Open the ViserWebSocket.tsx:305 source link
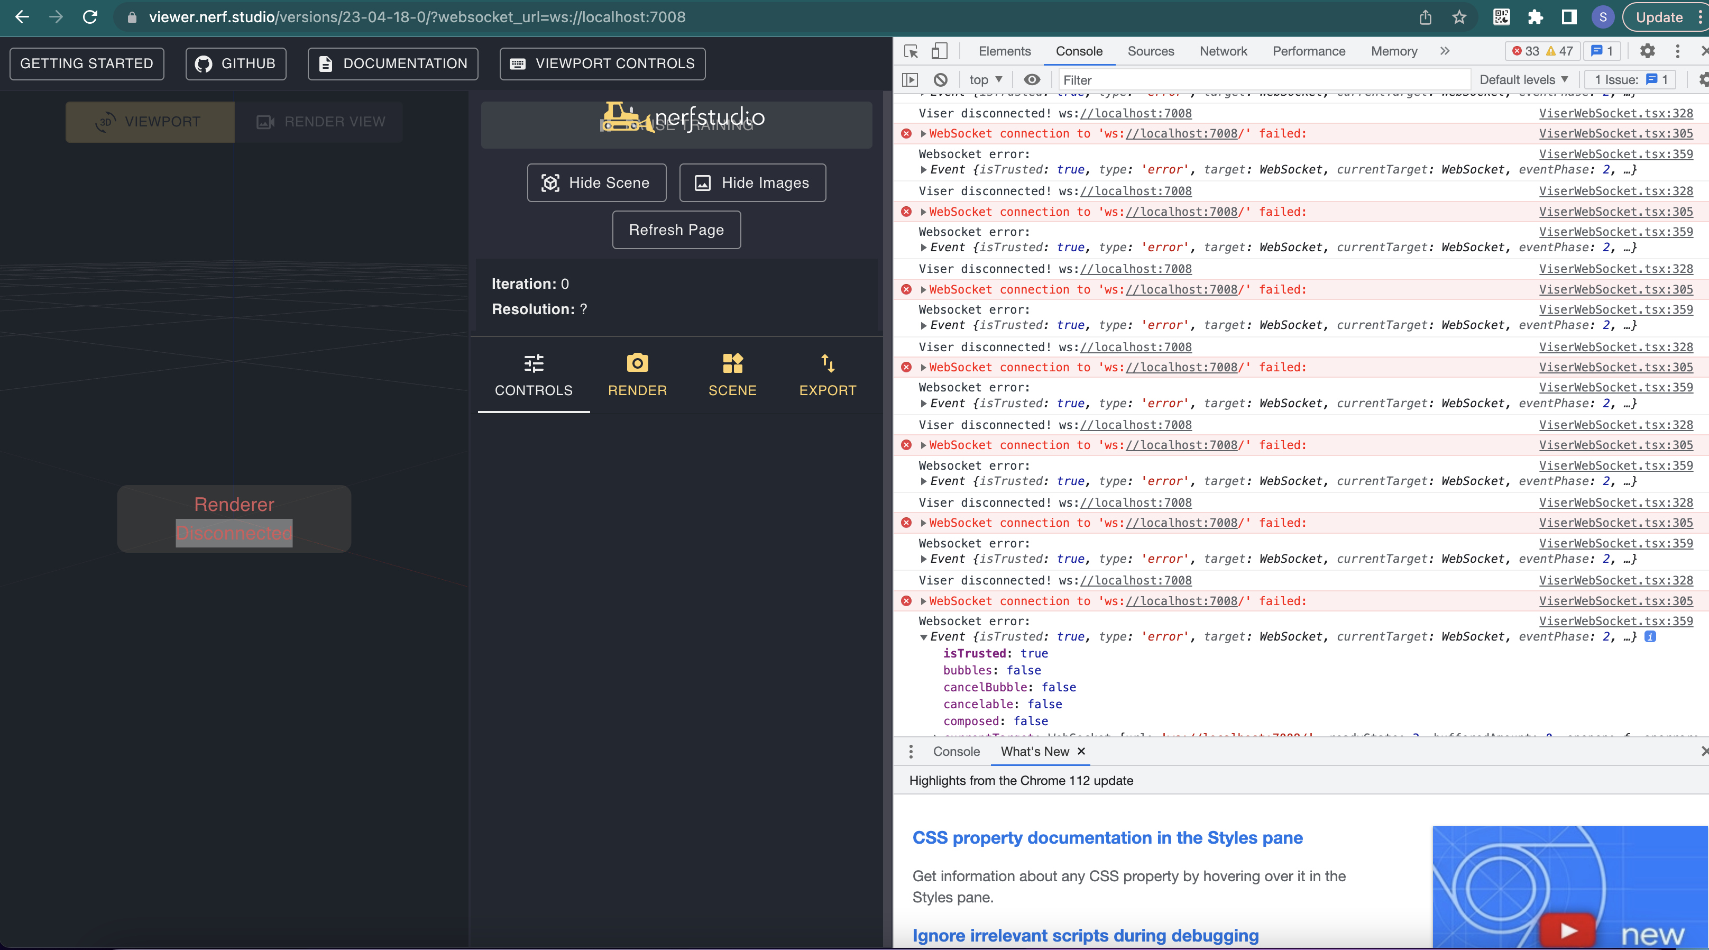This screenshot has width=1709, height=950. point(1618,133)
